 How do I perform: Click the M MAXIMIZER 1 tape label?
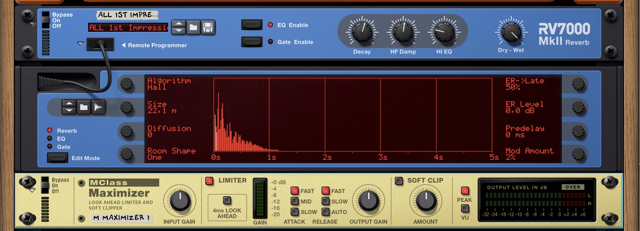point(121,218)
